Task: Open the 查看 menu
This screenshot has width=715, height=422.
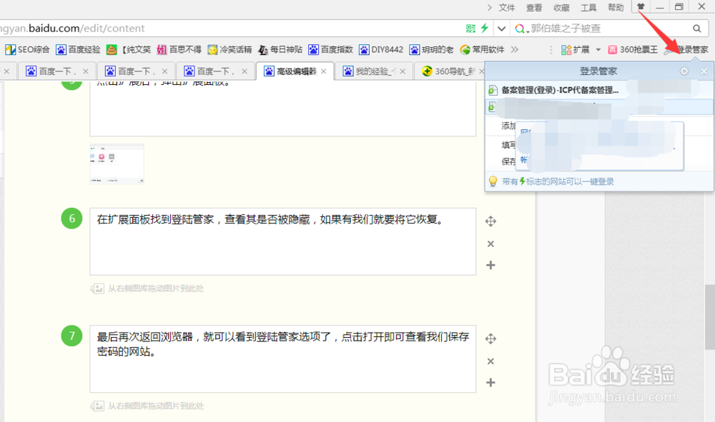Action: pyautogui.click(x=533, y=7)
